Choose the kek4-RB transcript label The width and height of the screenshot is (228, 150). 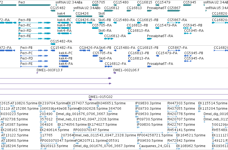(64, 25)
